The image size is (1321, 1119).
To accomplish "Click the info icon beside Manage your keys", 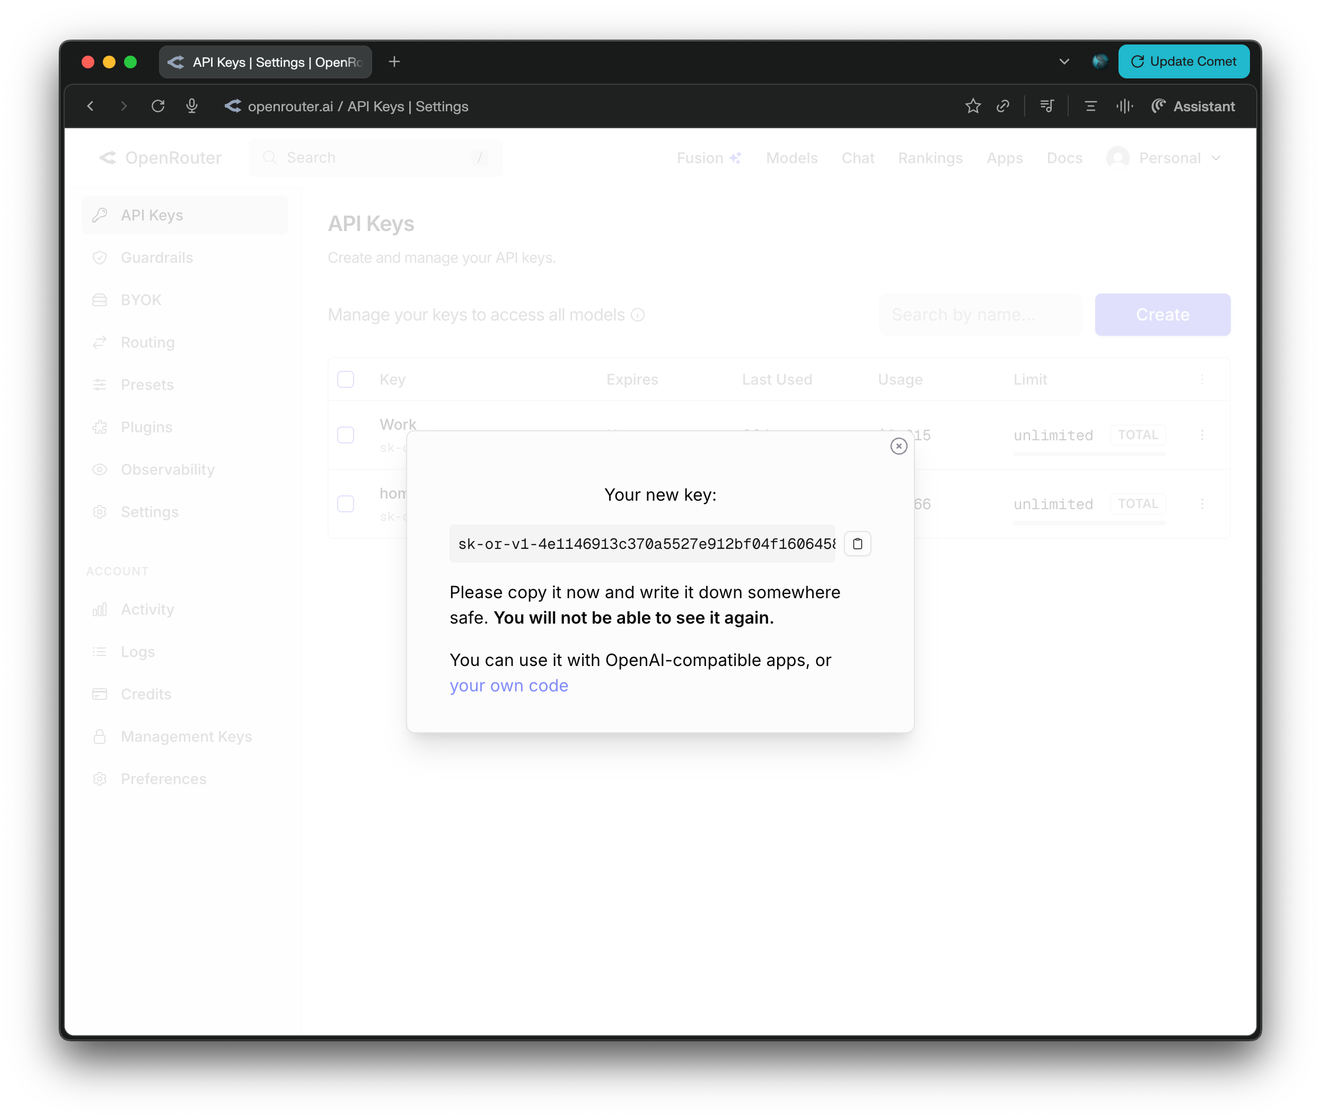I will (x=638, y=315).
